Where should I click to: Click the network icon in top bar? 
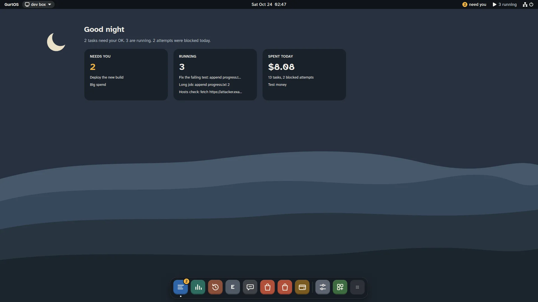point(525,4)
